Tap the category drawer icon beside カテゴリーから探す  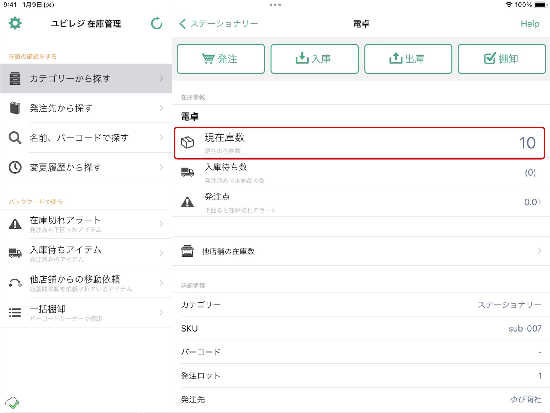click(x=15, y=78)
